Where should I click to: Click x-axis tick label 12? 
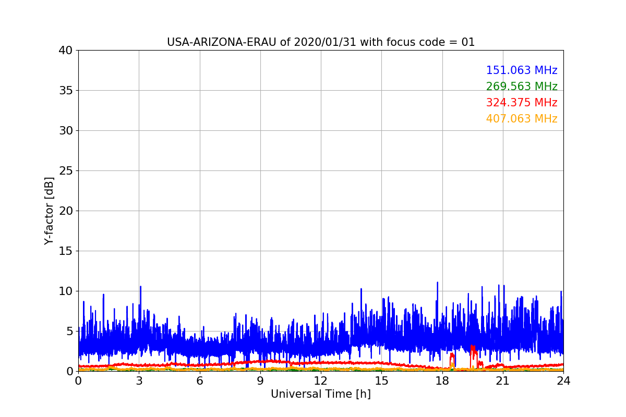pos(321,381)
